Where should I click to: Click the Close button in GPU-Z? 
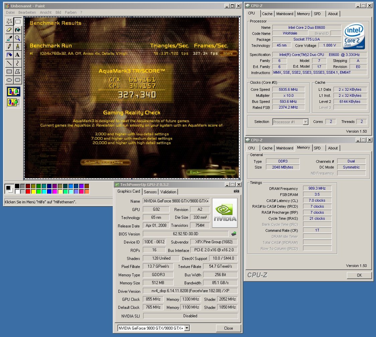coord(228,328)
